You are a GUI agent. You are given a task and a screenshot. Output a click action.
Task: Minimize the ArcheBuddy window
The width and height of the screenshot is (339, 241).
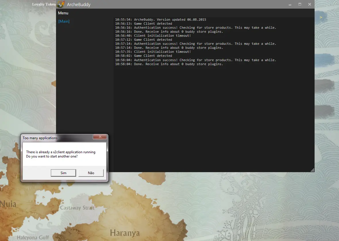click(x=290, y=4)
